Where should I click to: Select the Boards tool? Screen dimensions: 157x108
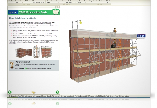click(64, 1)
